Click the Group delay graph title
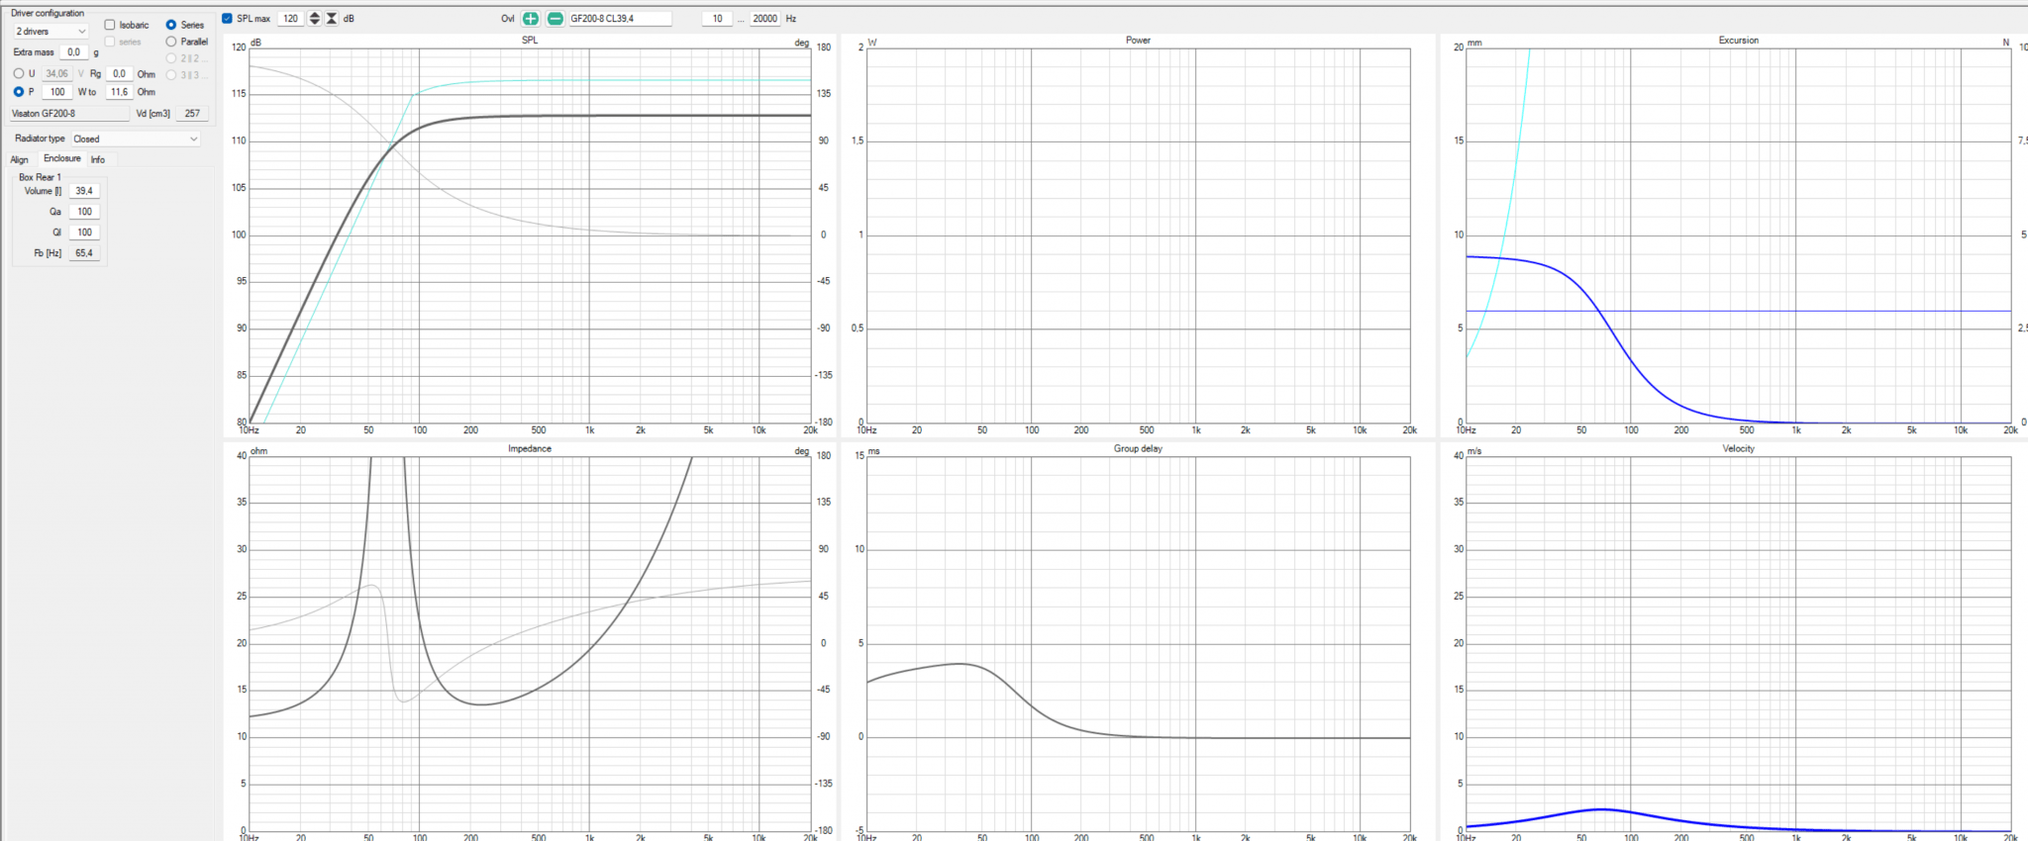The height and width of the screenshot is (841, 2028). coord(1138,449)
